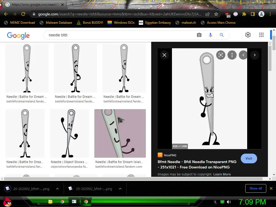The width and height of the screenshot is (276, 207).
Task: Start voice search with microphone icon
Action: (x=210, y=35)
